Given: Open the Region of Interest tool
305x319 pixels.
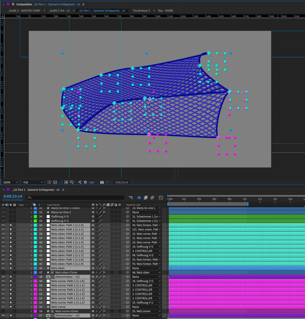Looking at the screenshot, I should 66,182.
